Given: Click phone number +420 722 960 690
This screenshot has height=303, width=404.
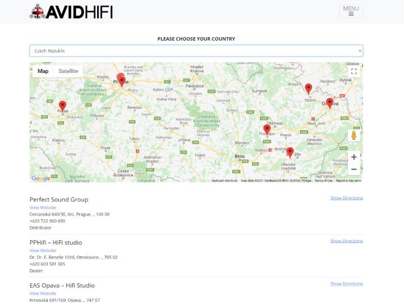Looking at the screenshot, I should point(47,221).
